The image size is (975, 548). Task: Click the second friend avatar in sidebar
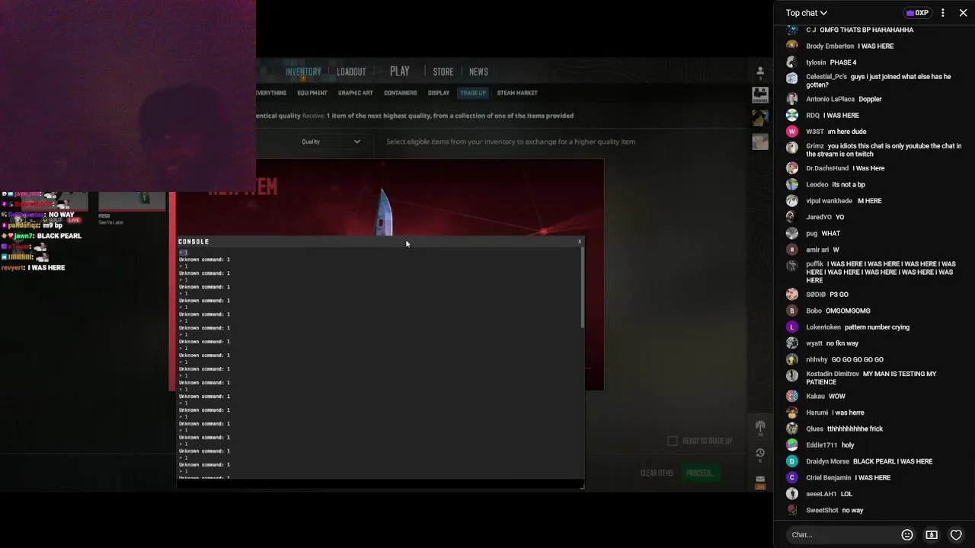(760, 118)
